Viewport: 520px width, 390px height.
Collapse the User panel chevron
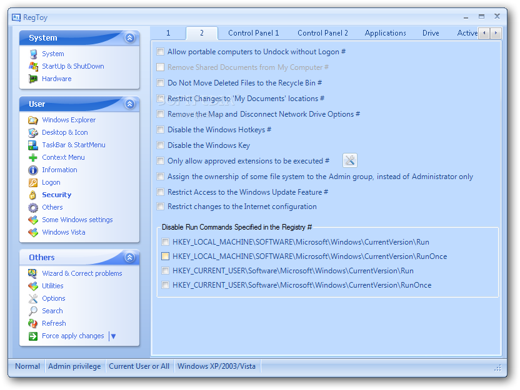coord(130,104)
